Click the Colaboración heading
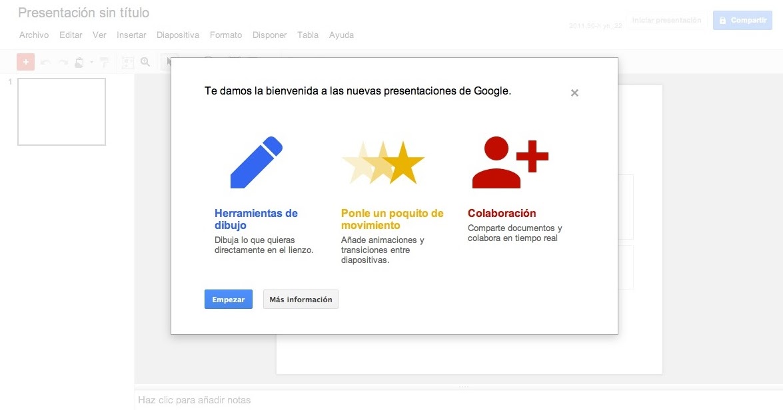The image size is (783, 410). (x=502, y=213)
